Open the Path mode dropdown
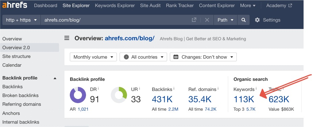Viewport: 312px width, 127px height. click(225, 20)
